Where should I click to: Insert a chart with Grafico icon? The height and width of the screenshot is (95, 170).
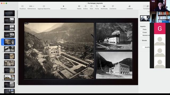tap(86, 6)
